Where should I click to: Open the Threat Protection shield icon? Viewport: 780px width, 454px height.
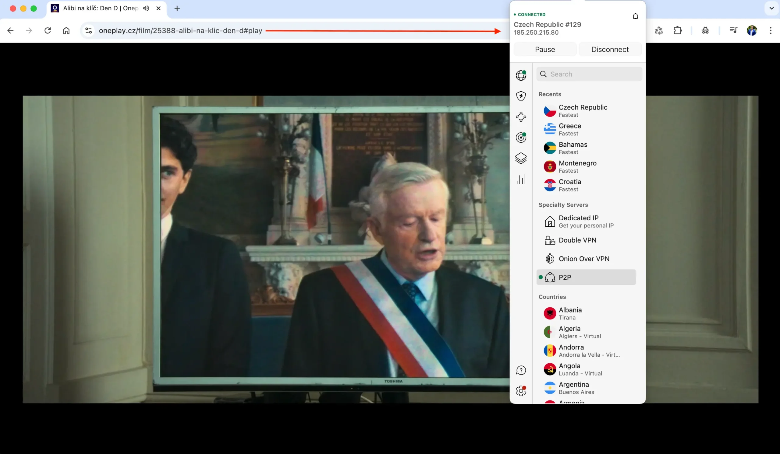click(x=521, y=96)
